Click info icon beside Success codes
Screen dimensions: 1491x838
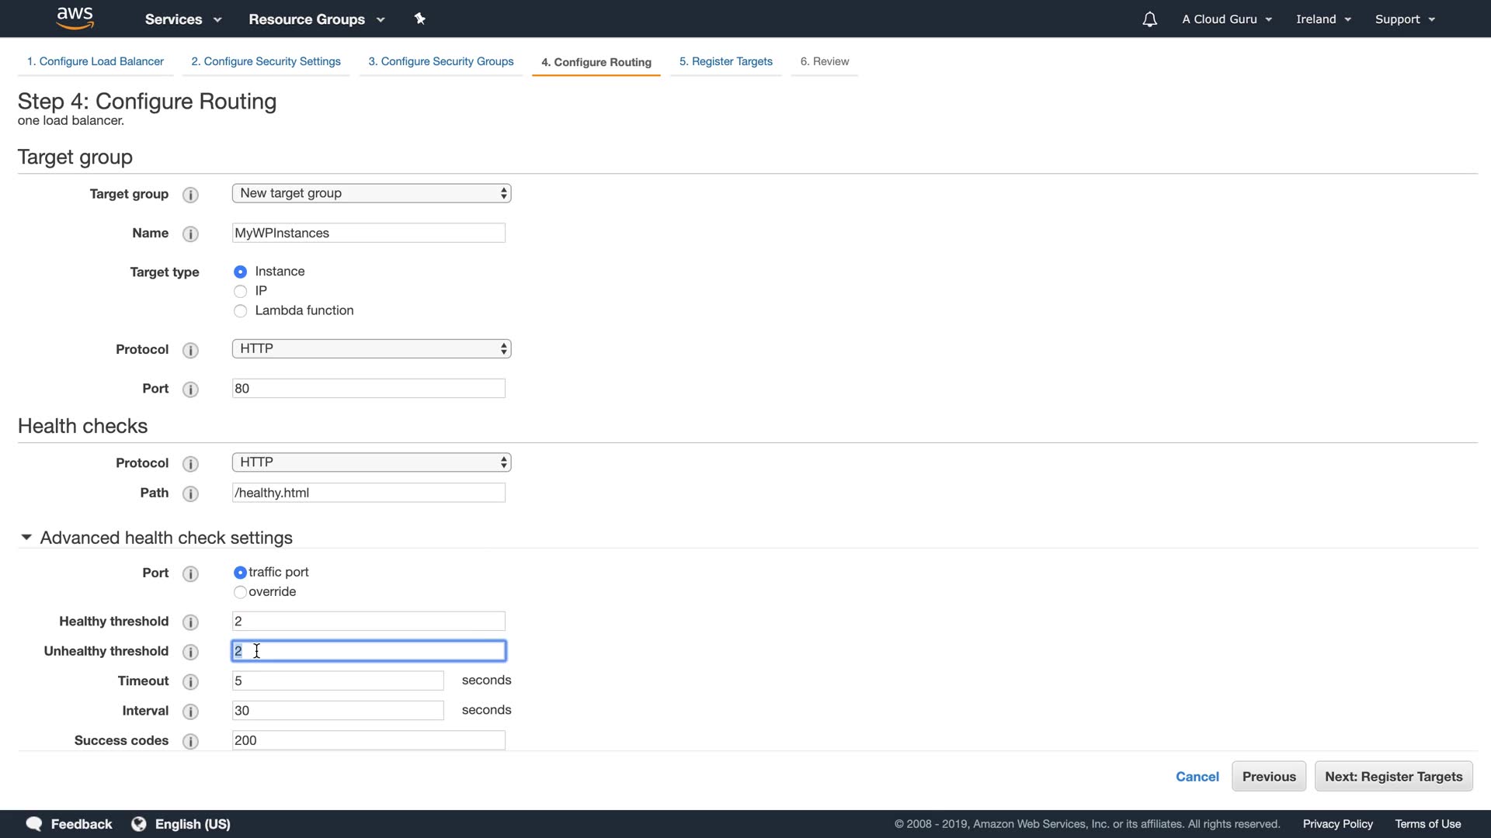click(x=190, y=741)
